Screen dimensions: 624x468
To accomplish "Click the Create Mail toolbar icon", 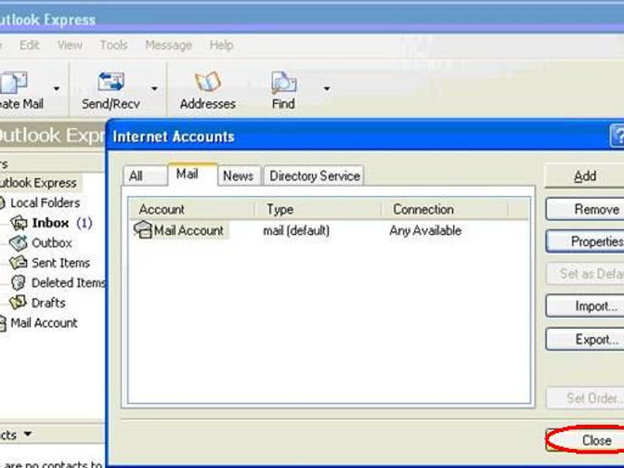I will point(14,83).
